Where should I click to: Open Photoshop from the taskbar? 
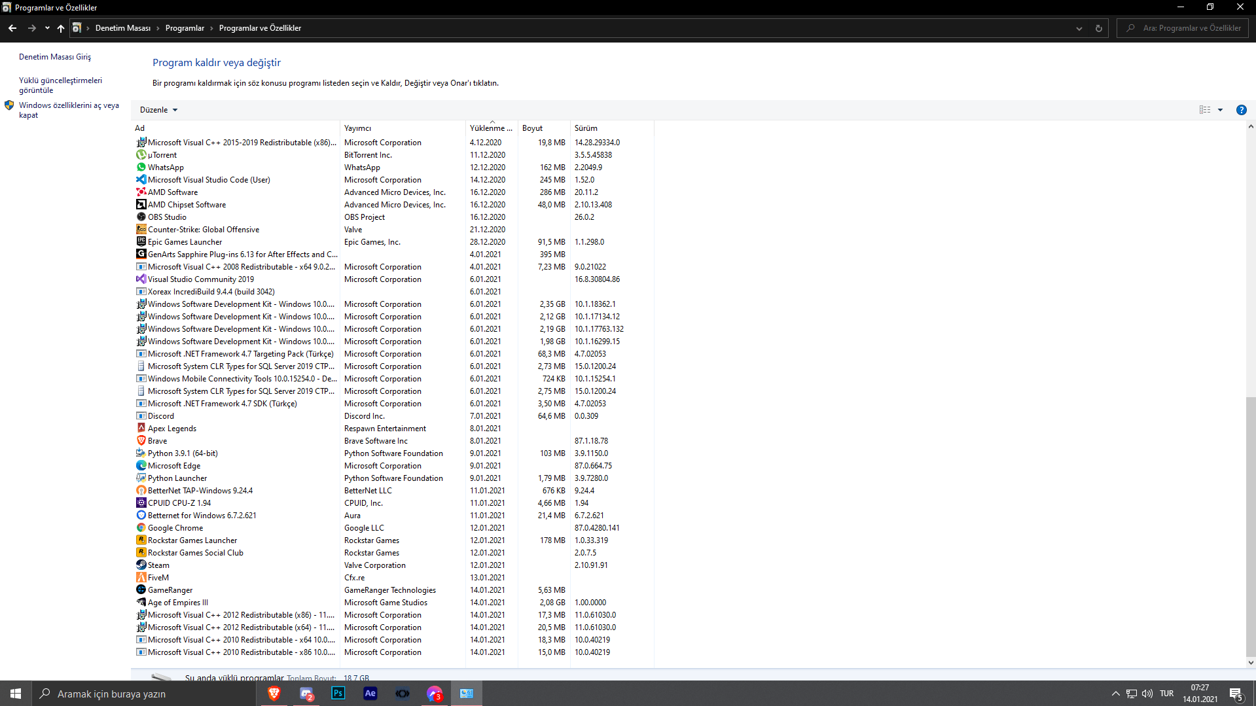(x=338, y=694)
